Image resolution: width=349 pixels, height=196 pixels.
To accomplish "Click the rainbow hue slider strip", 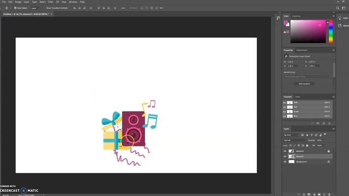I will [331, 32].
